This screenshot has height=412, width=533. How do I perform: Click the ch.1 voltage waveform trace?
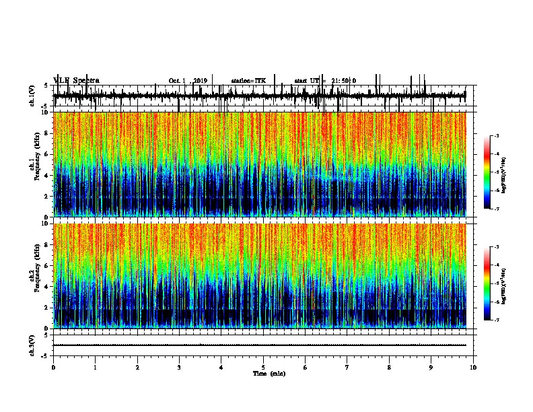(259, 96)
